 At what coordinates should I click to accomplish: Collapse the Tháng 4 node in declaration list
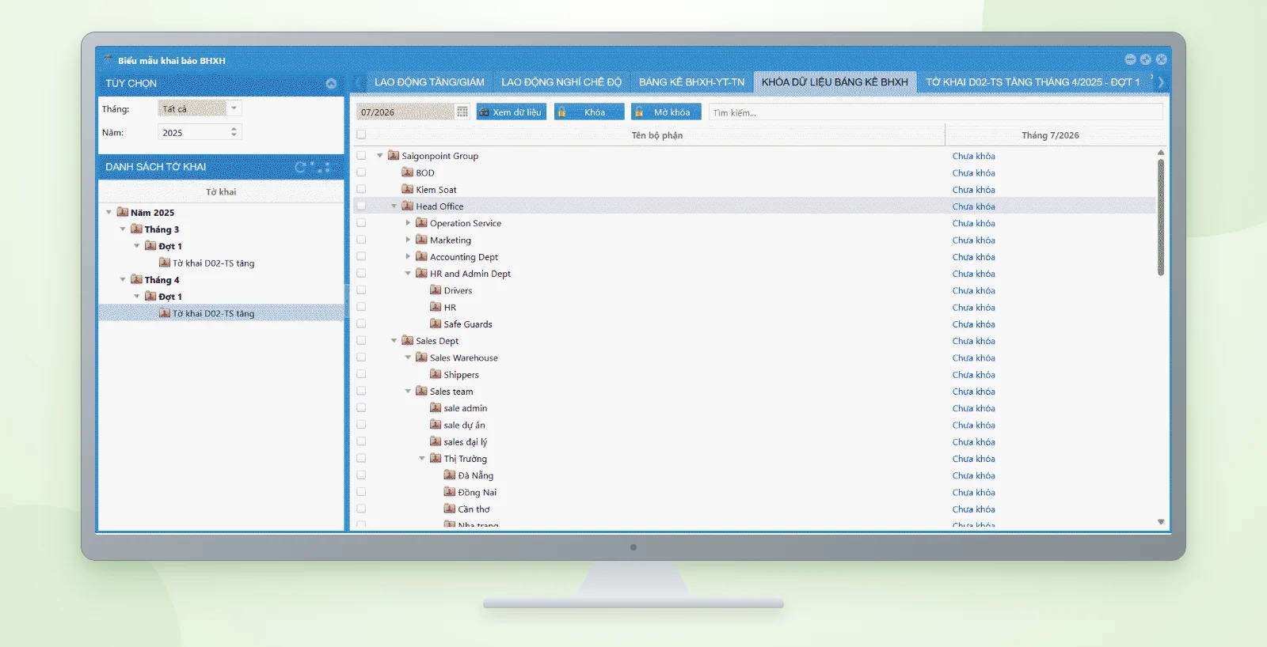tap(123, 280)
